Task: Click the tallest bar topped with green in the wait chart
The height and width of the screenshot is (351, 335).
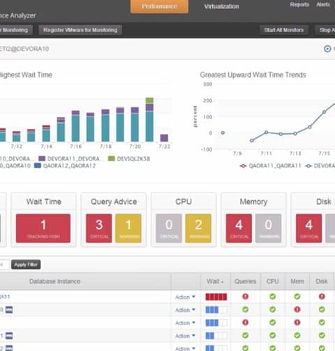Action: point(149,119)
